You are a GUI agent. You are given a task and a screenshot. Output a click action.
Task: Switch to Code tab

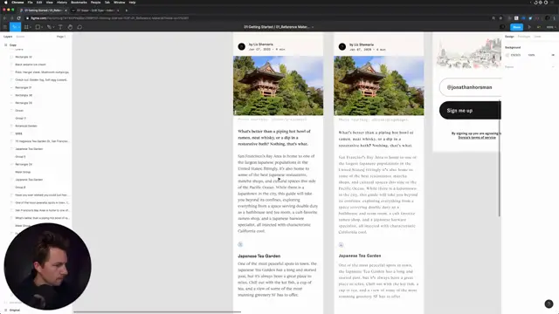click(x=537, y=37)
